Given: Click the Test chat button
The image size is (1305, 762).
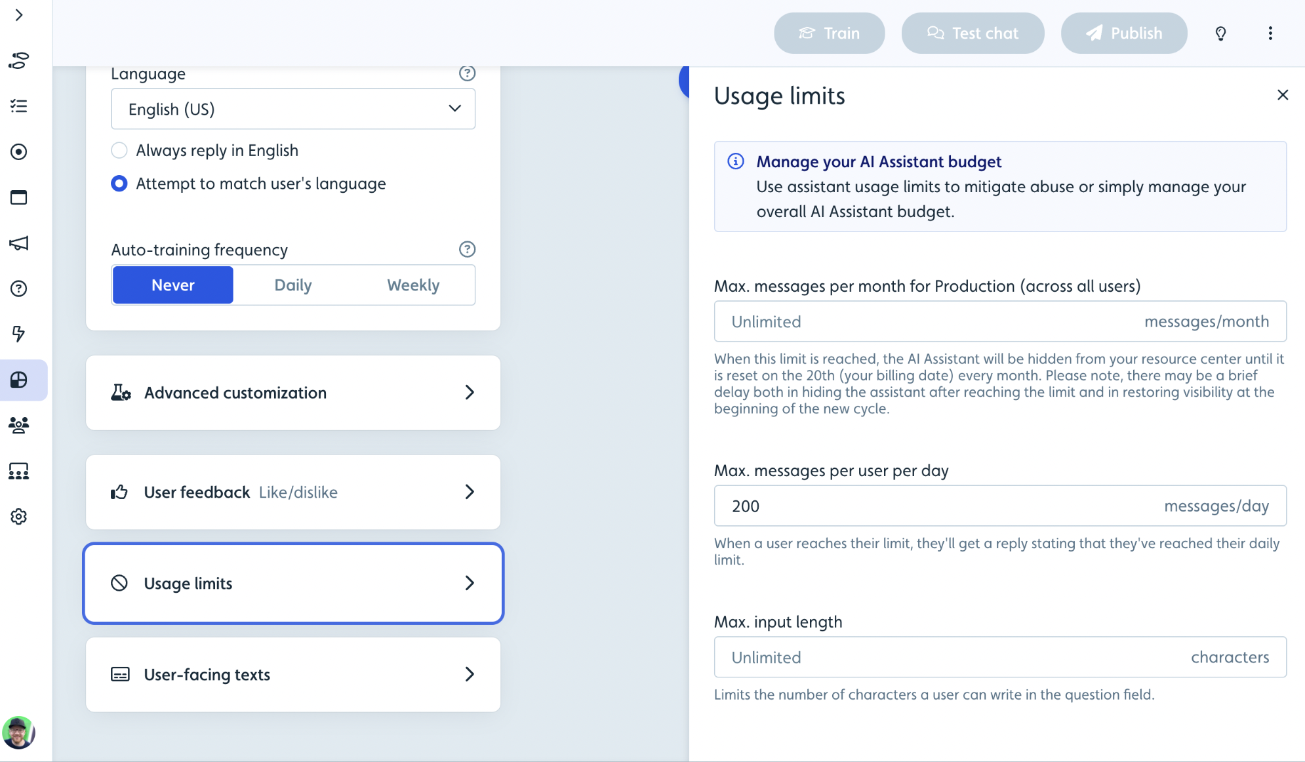Looking at the screenshot, I should point(973,33).
